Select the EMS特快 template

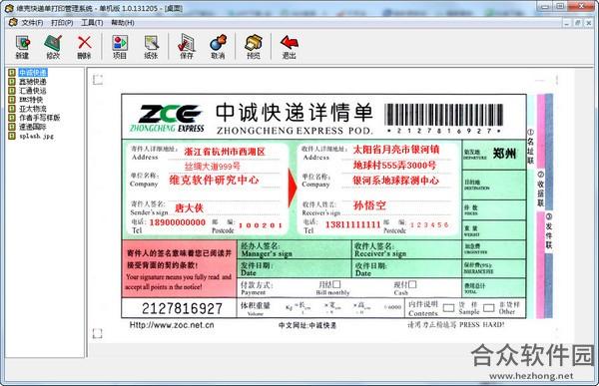pos(31,100)
